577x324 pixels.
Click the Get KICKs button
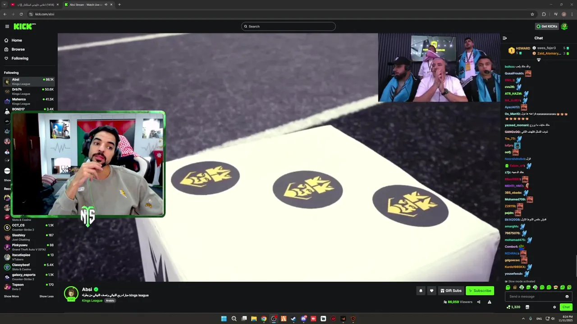click(546, 27)
